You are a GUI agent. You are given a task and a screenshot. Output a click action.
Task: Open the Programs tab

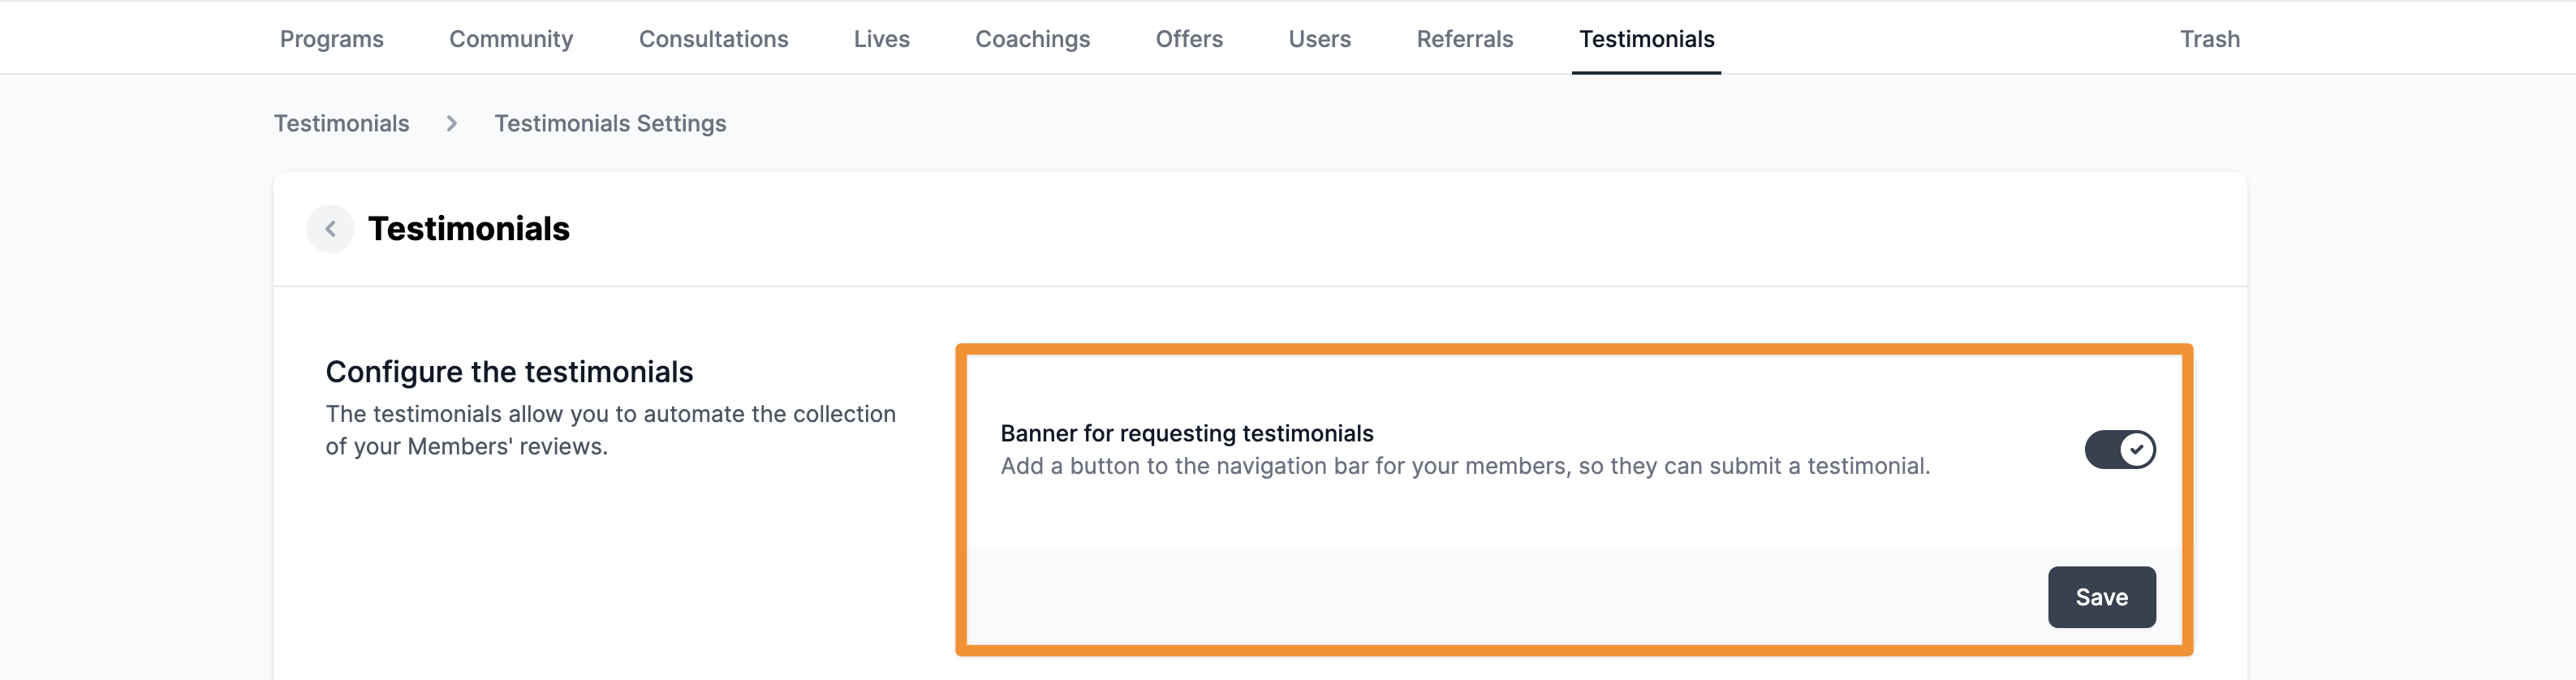click(331, 39)
